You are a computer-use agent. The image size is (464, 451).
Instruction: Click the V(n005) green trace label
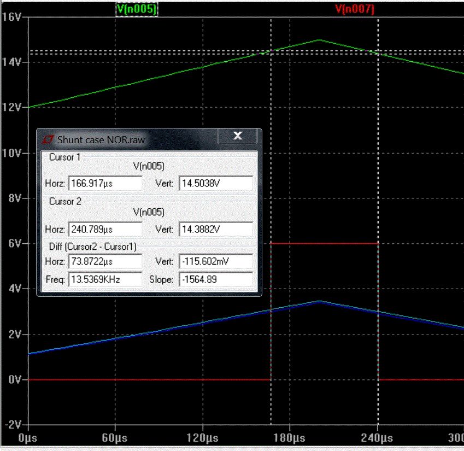point(137,9)
